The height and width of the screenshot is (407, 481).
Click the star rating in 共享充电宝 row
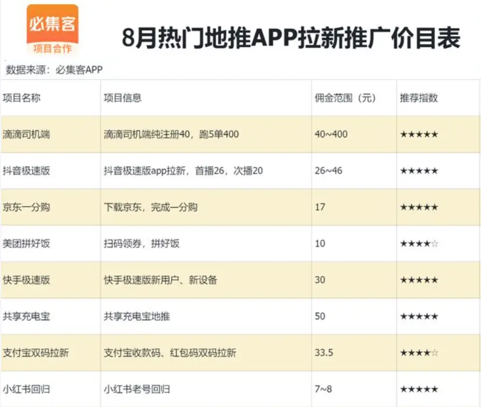click(x=419, y=316)
